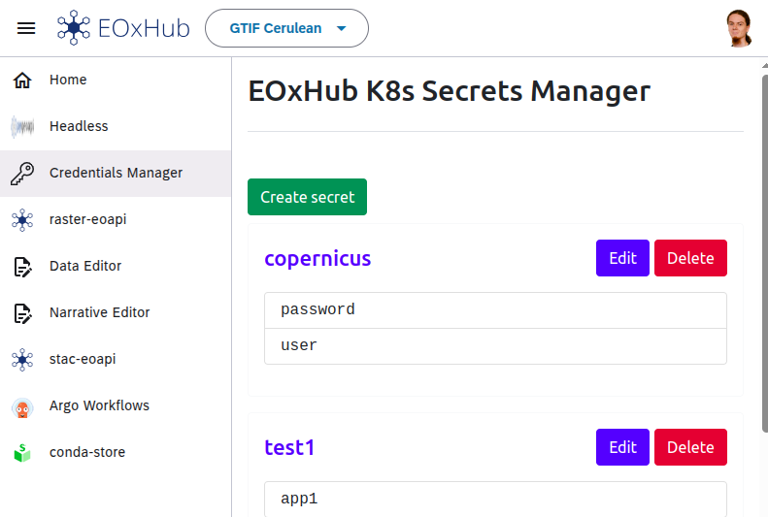This screenshot has height=517, width=768.
Task: Edit the test1 secret
Action: point(622,447)
